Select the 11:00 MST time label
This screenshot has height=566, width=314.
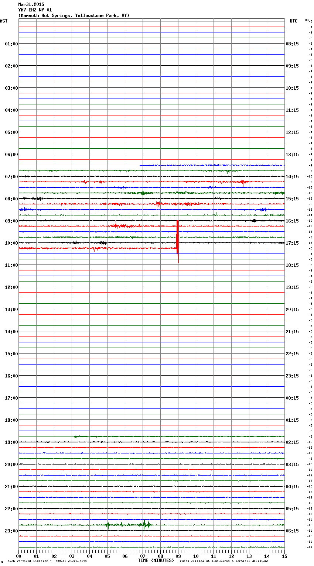click(11, 265)
